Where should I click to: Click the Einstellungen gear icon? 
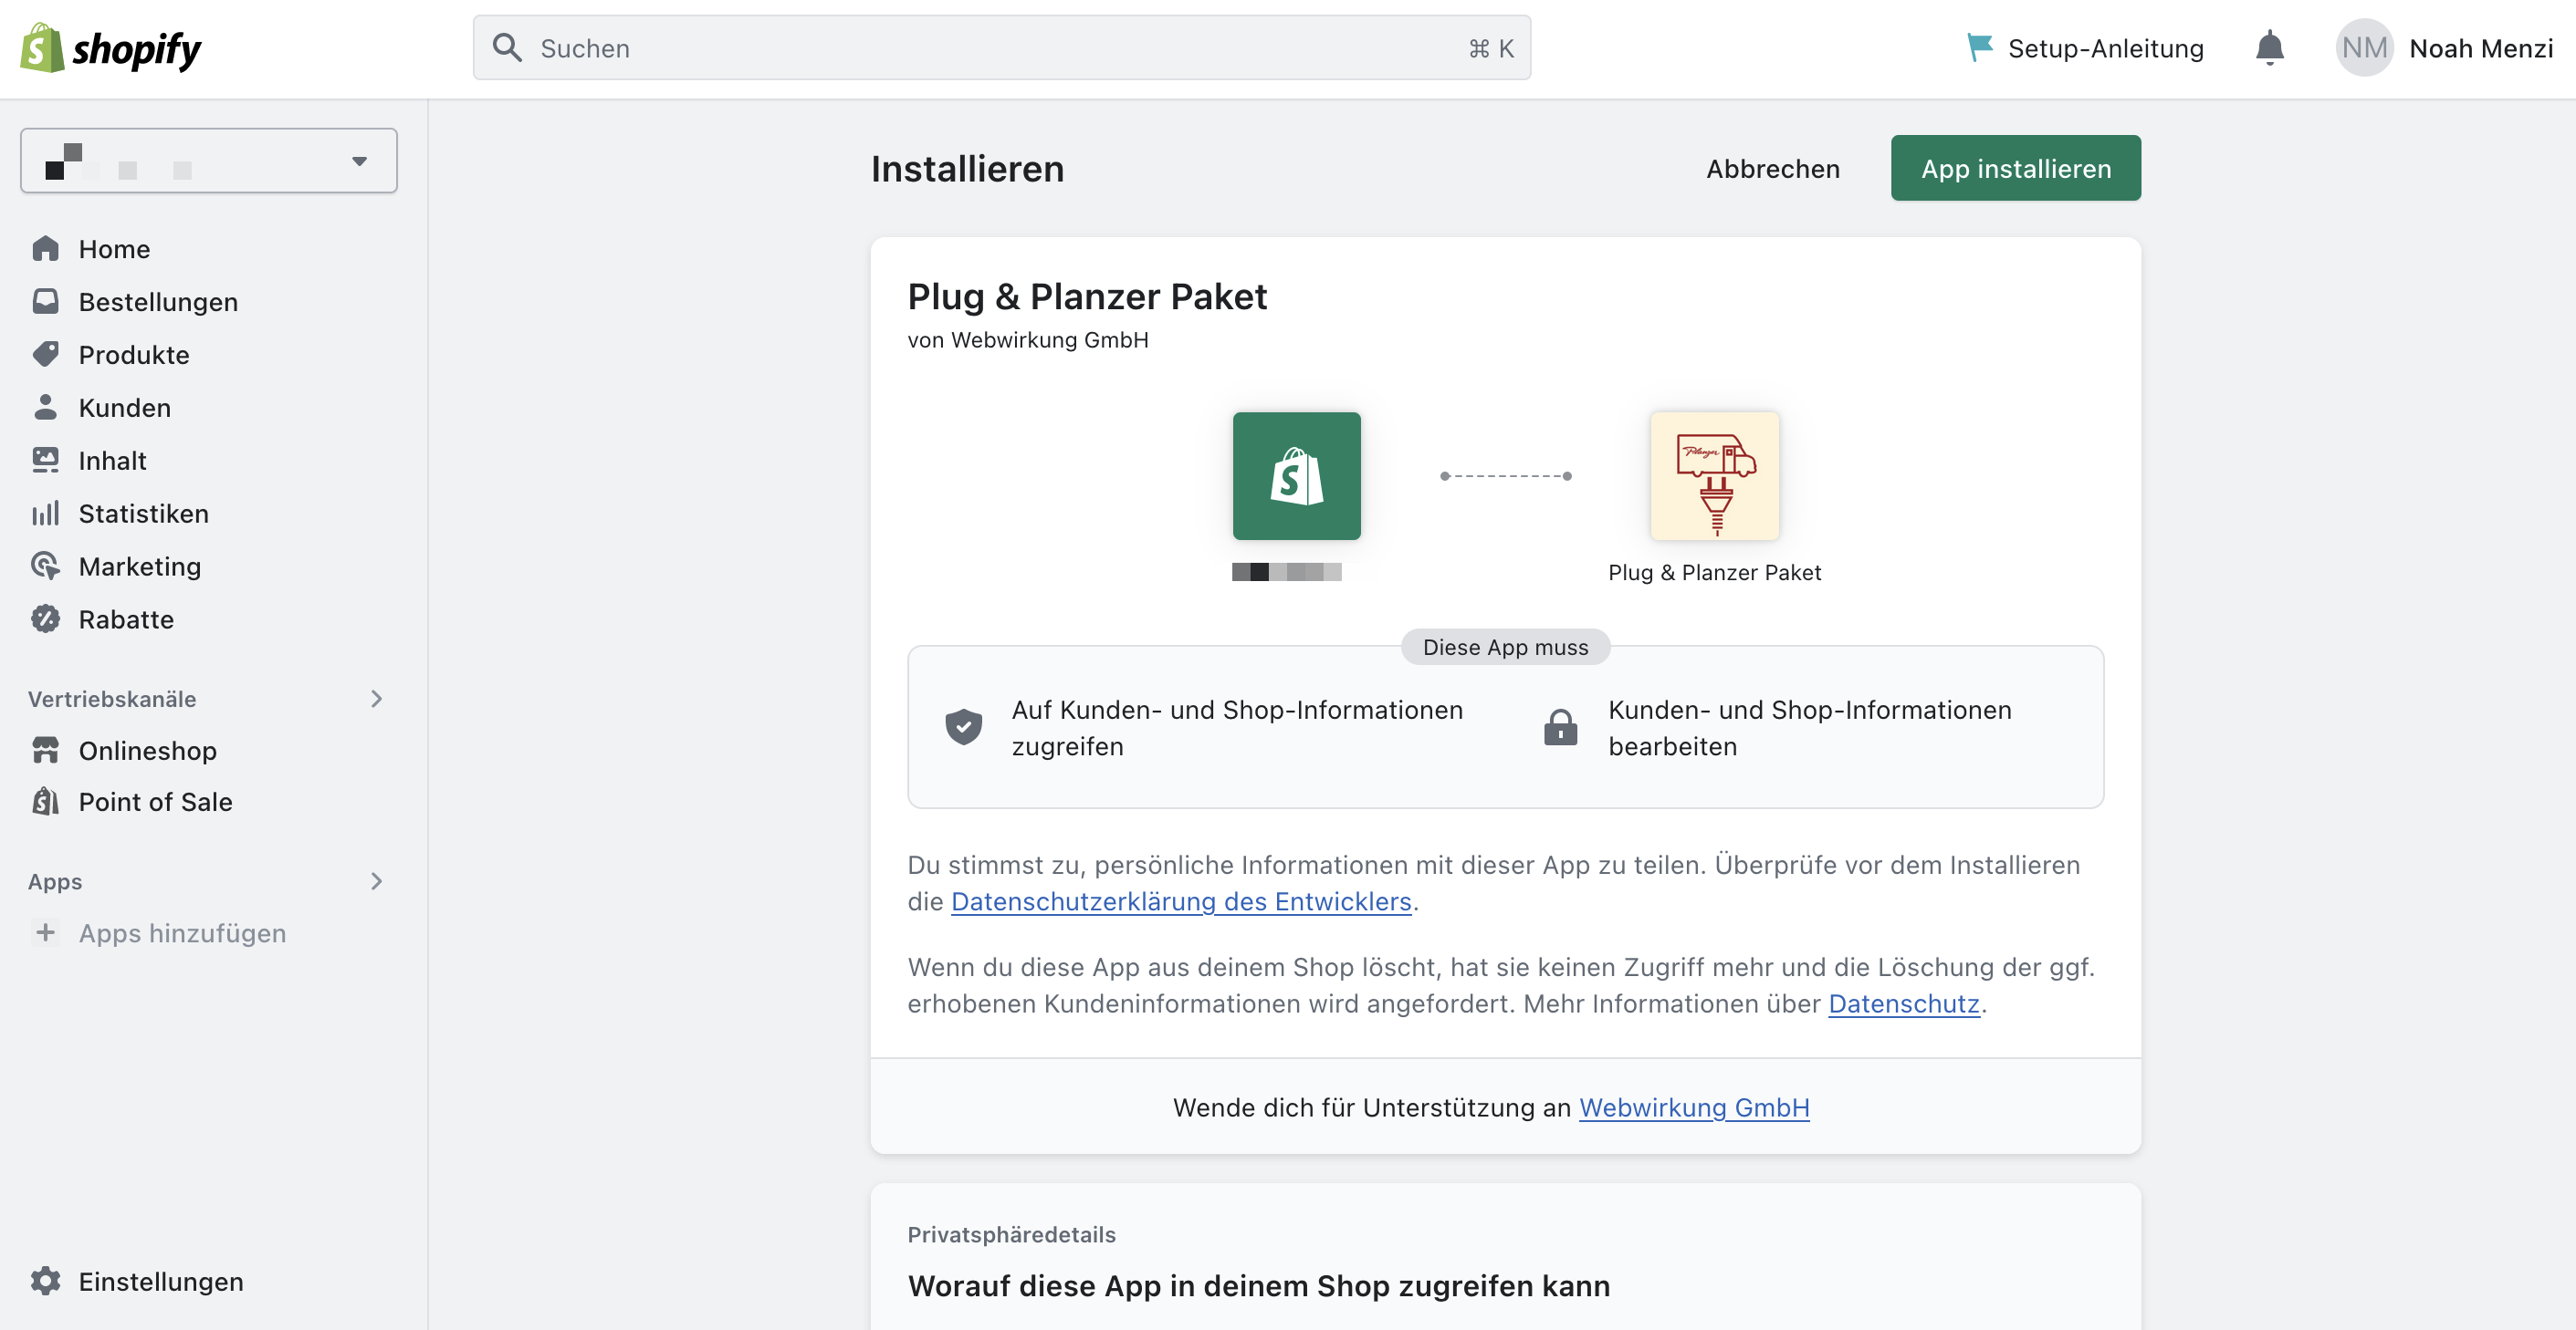coord(47,1282)
